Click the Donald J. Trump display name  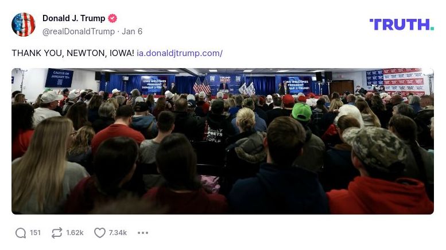click(74, 18)
